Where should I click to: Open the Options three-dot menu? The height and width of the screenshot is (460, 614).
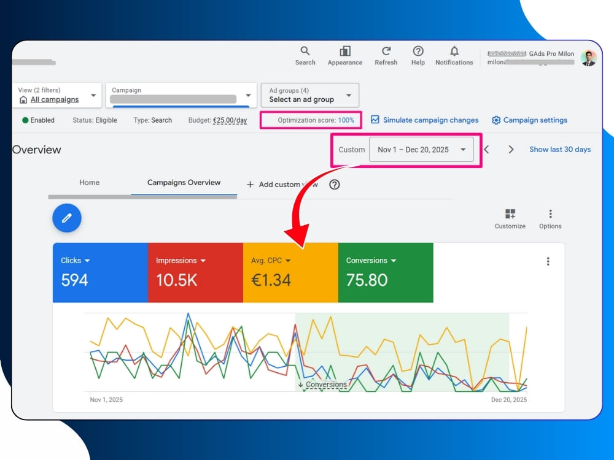[x=550, y=219]
